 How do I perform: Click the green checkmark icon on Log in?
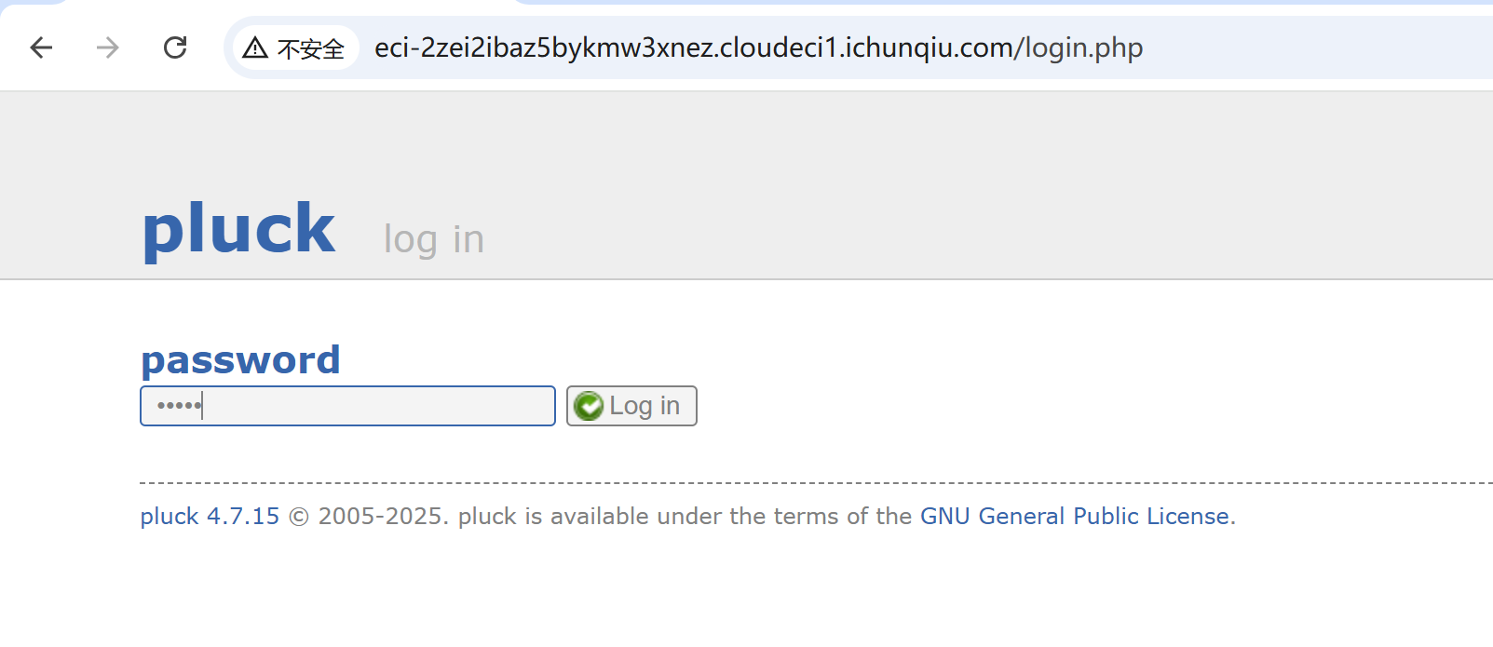pos(589,406)
